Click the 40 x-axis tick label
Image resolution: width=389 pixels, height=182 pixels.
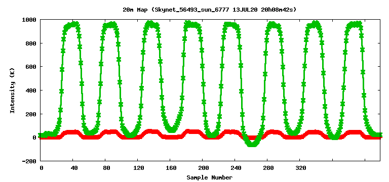(73, 168)
